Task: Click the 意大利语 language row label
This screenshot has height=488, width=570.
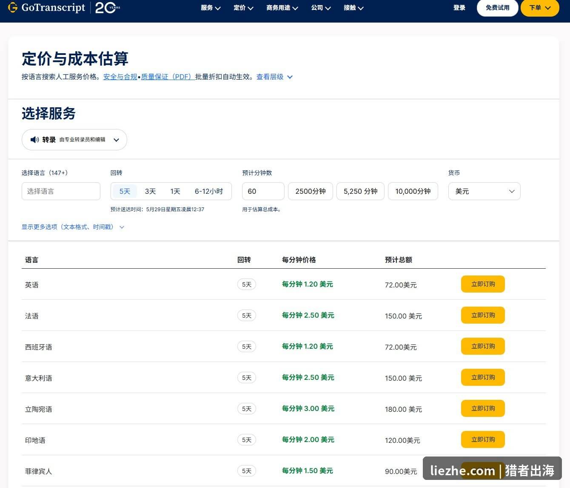Action: click(39, 378)
